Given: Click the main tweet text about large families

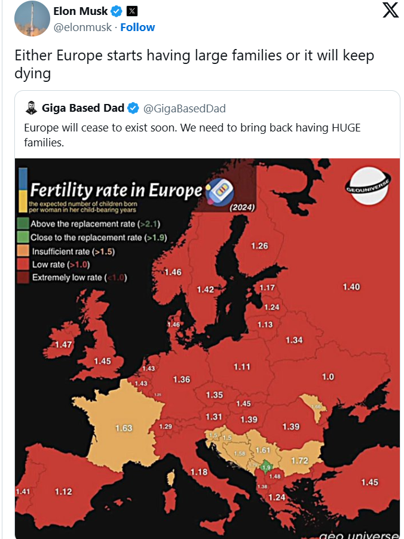Looking at the screenshot, I should click(194, 65).
